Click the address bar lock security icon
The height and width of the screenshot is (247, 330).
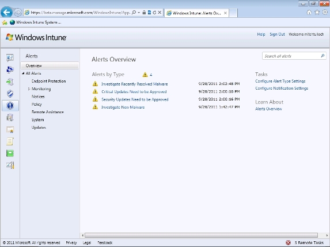point(144,13)
